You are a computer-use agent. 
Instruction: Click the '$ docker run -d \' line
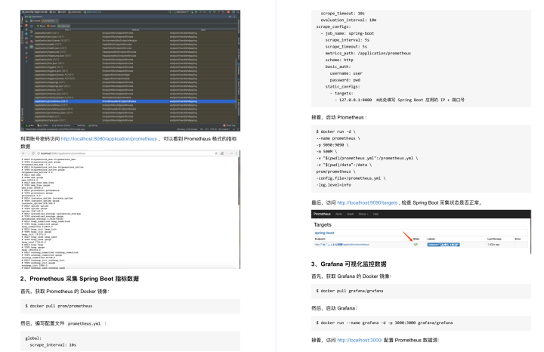click(335, 131)
